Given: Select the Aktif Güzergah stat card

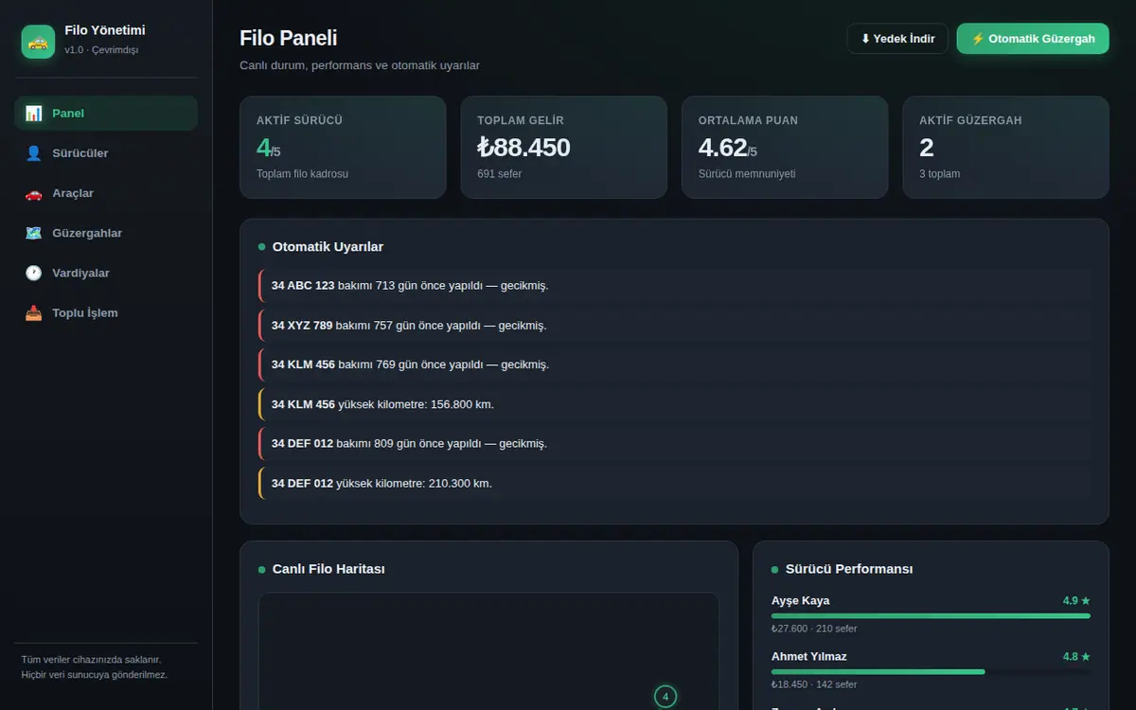Looking at the screenshot, I should [1006, 148].
